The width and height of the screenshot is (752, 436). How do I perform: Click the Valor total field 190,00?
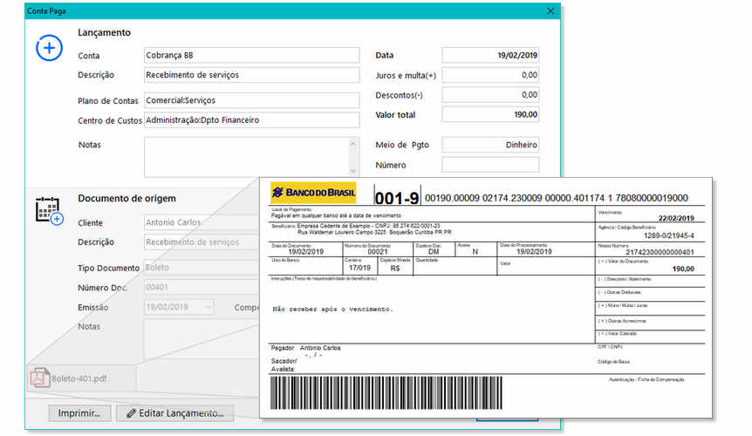click(x=490, y=114)
